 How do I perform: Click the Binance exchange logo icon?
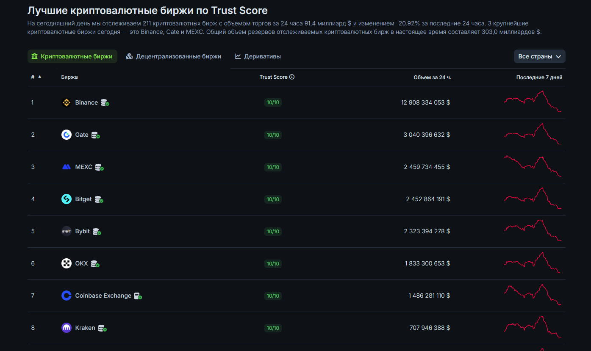(x=67, y=102)
